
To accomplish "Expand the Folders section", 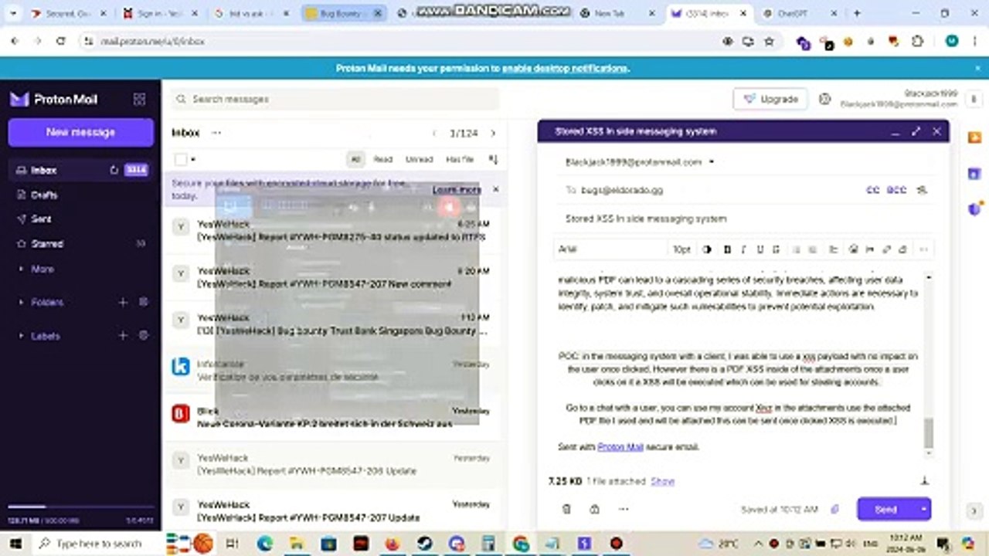I will tap(46, 302).
